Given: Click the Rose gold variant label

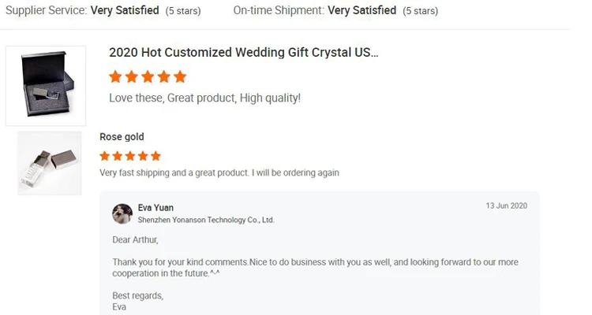Looking at the screenshot, I should tap(122, 137).
